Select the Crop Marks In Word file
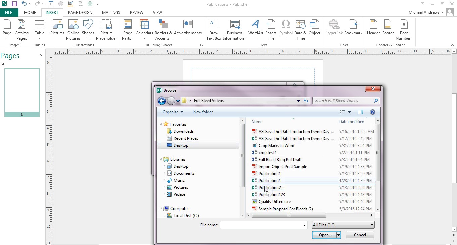The width and height of the screenshot is (457, 245). point(276,146)
